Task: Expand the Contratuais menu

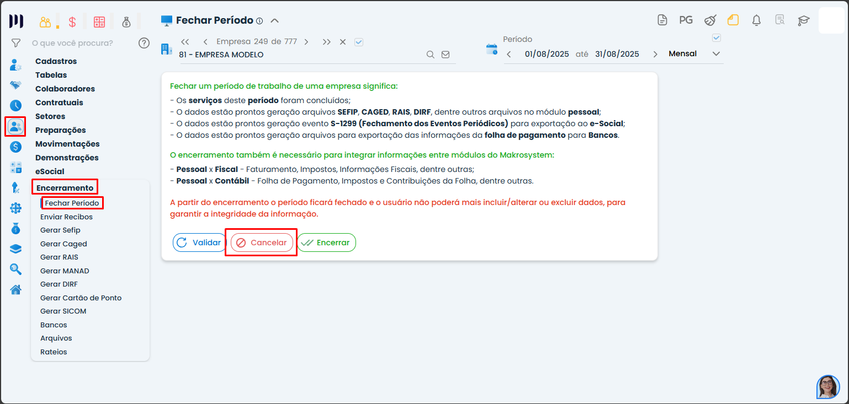Action: 59,103
